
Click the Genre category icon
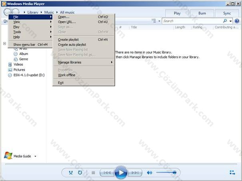pyautogui.click(x=16, y=59)
